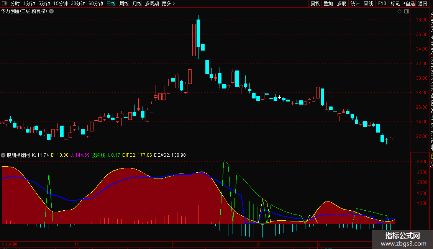Click the 波段线H: 8.17 value
Image resolution: width=433 pixels, height=249 pixels.
[x=106, y=155]
